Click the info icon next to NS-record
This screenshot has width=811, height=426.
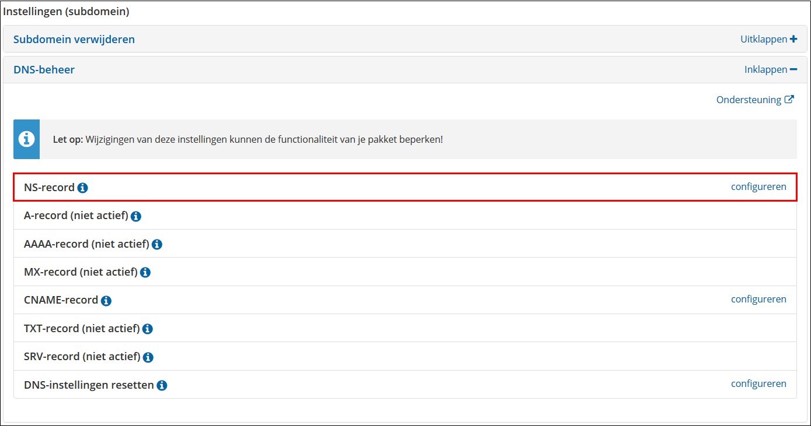(82, 188)
